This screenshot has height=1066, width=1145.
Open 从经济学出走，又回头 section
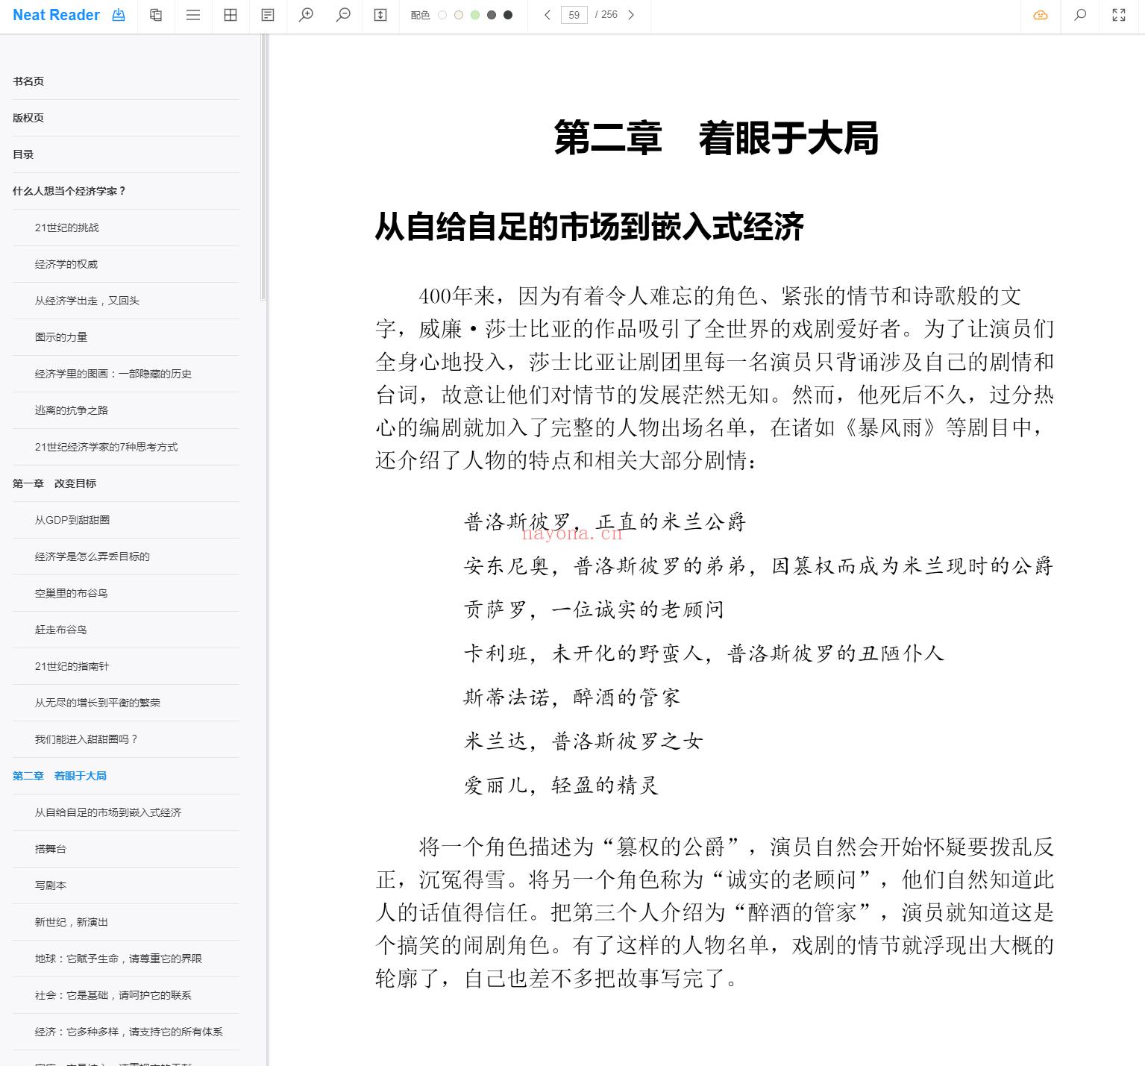click(x=87, y=301)
